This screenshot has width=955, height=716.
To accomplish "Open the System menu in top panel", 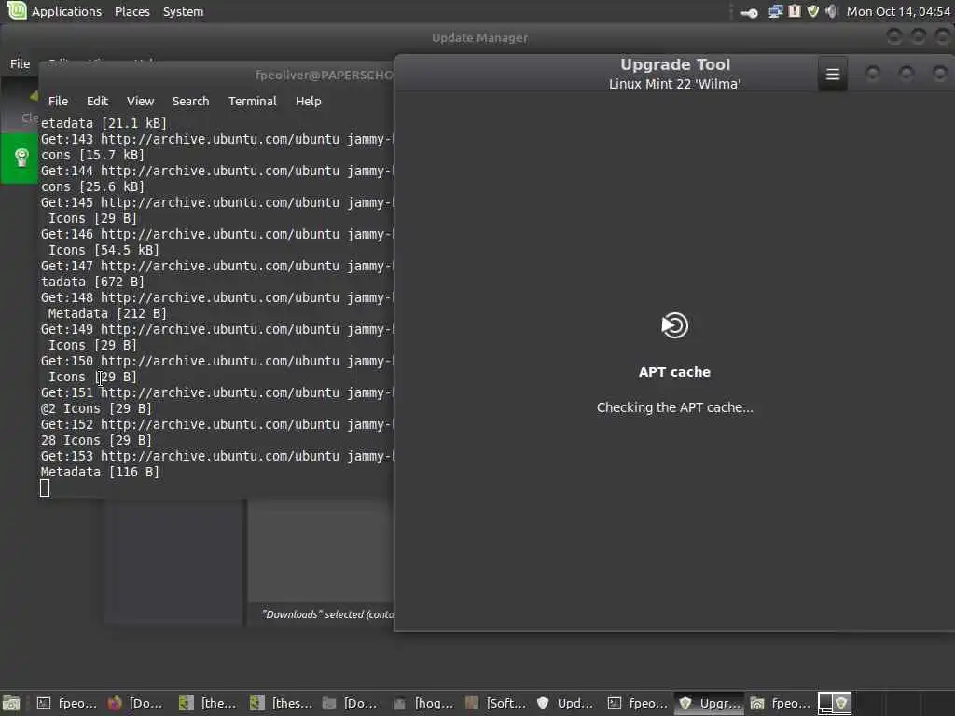I will [x=184, y=11].
